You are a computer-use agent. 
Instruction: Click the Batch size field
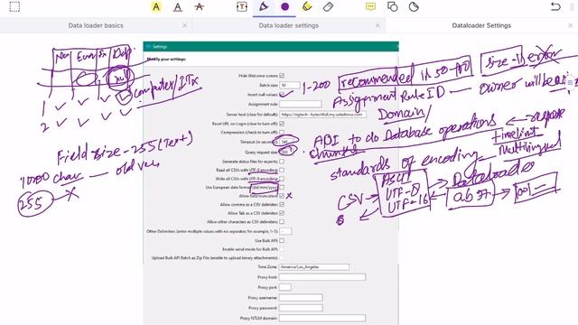coord(290,85)
